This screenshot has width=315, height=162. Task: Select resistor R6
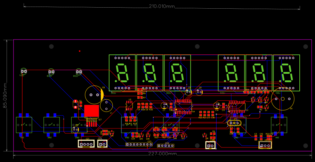140,93
